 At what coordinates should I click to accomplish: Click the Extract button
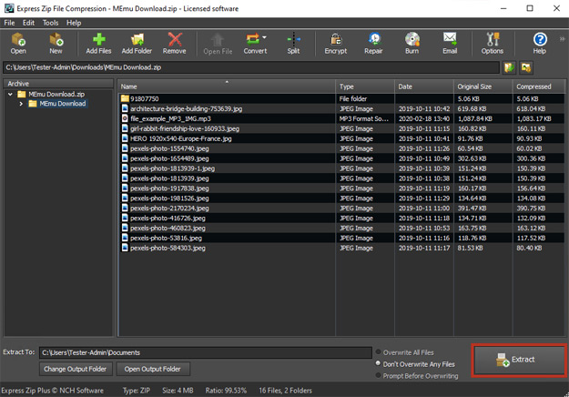(519, 360)
